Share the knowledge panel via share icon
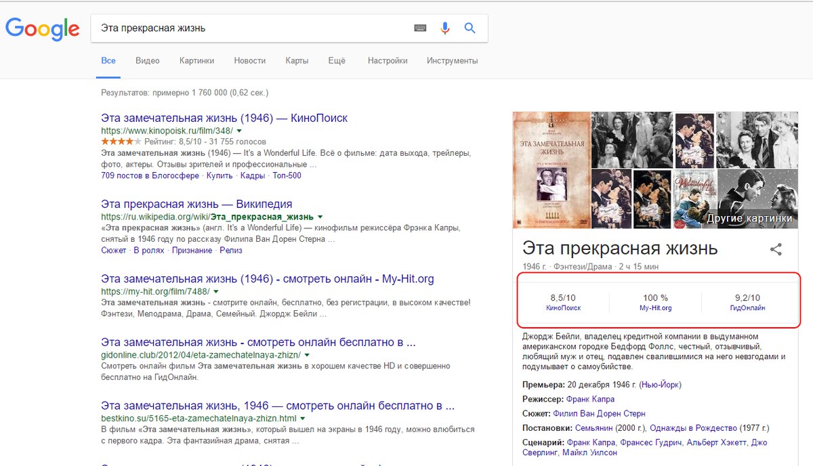This screenshot has width=813, height=466. pyautogui.click(x=776, y=249)
